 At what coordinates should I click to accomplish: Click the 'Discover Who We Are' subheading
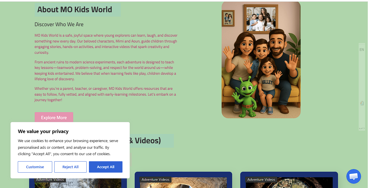click(59, 24)
